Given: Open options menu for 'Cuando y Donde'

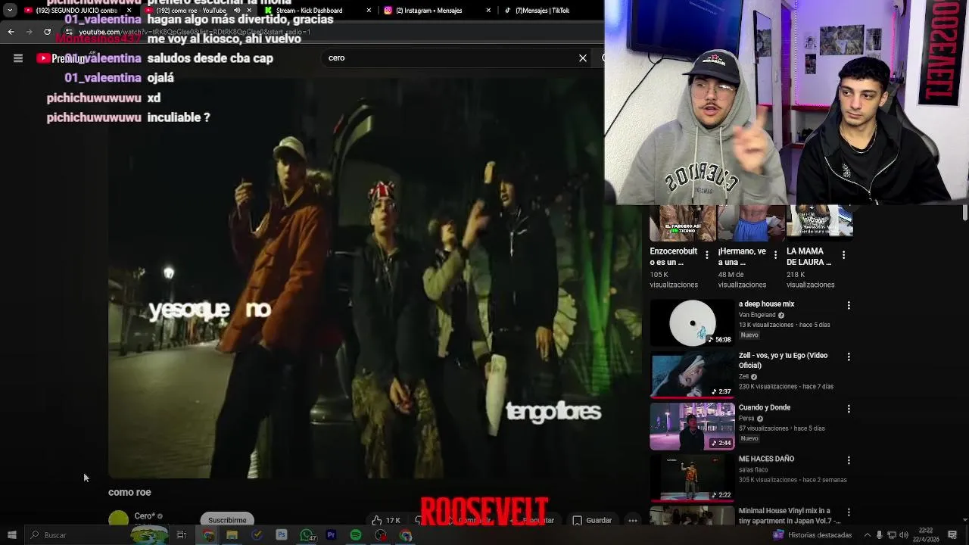Looking at the screenshot, I should point(849,409).
